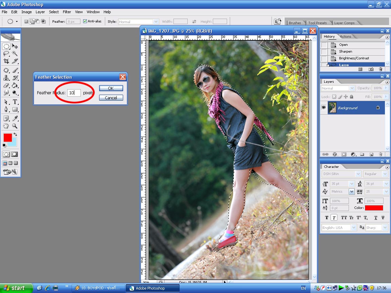The height and width of the screenshot is (293, 391).
Task: Select the Elliptical Marquee tool in toolbox
Action: pyautogui.click(x=6, y=46)
